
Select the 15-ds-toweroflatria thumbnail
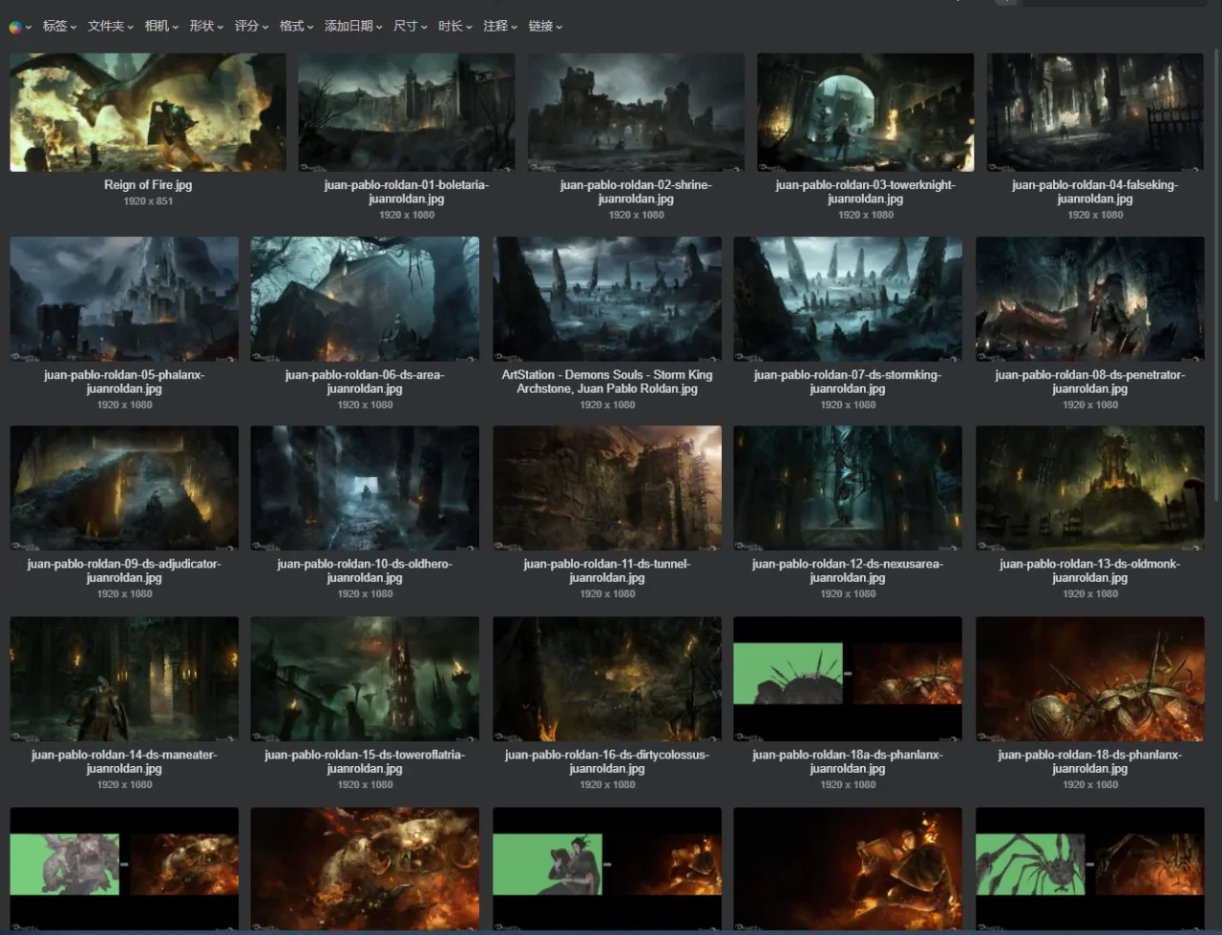(x=365, y=678)
